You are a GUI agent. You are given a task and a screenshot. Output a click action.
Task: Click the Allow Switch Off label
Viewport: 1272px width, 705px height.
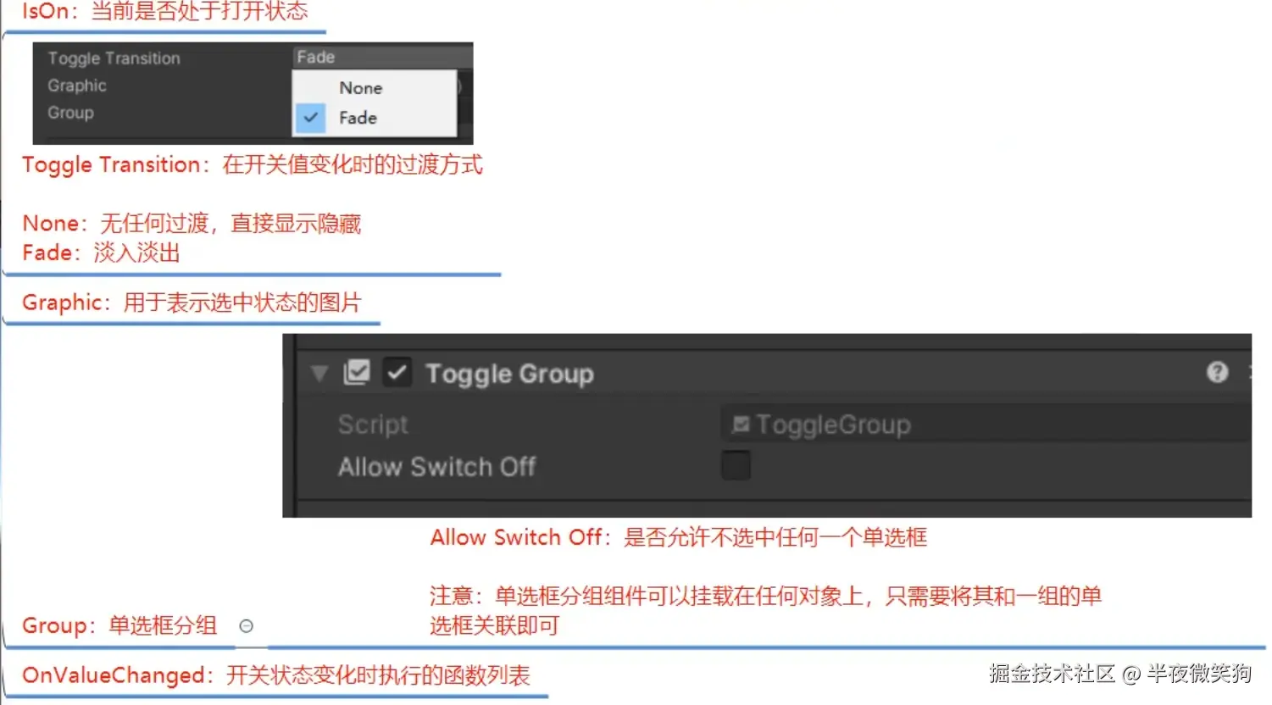[x=436, y=467]
